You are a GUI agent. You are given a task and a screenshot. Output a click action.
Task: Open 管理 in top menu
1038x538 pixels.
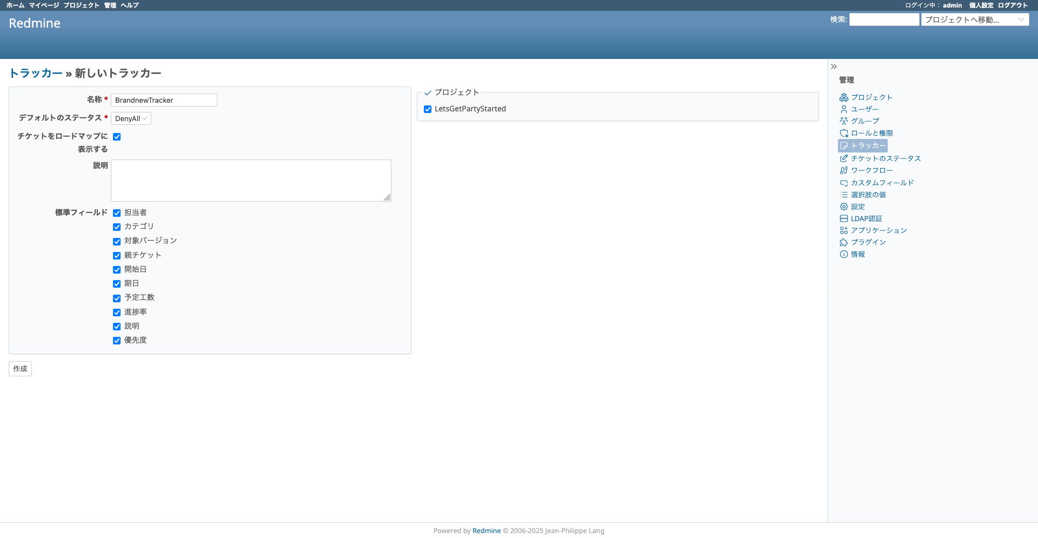pyautogui.click(x=110, y=5)
